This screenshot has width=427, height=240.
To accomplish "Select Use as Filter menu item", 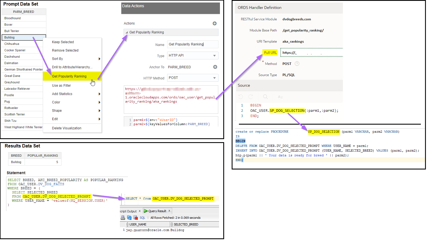I will coord(61,86).
